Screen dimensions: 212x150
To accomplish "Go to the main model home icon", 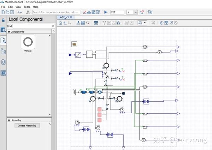I will pos(60,23).
